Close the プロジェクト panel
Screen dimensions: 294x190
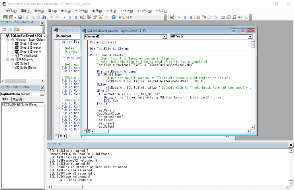point(42,23)
